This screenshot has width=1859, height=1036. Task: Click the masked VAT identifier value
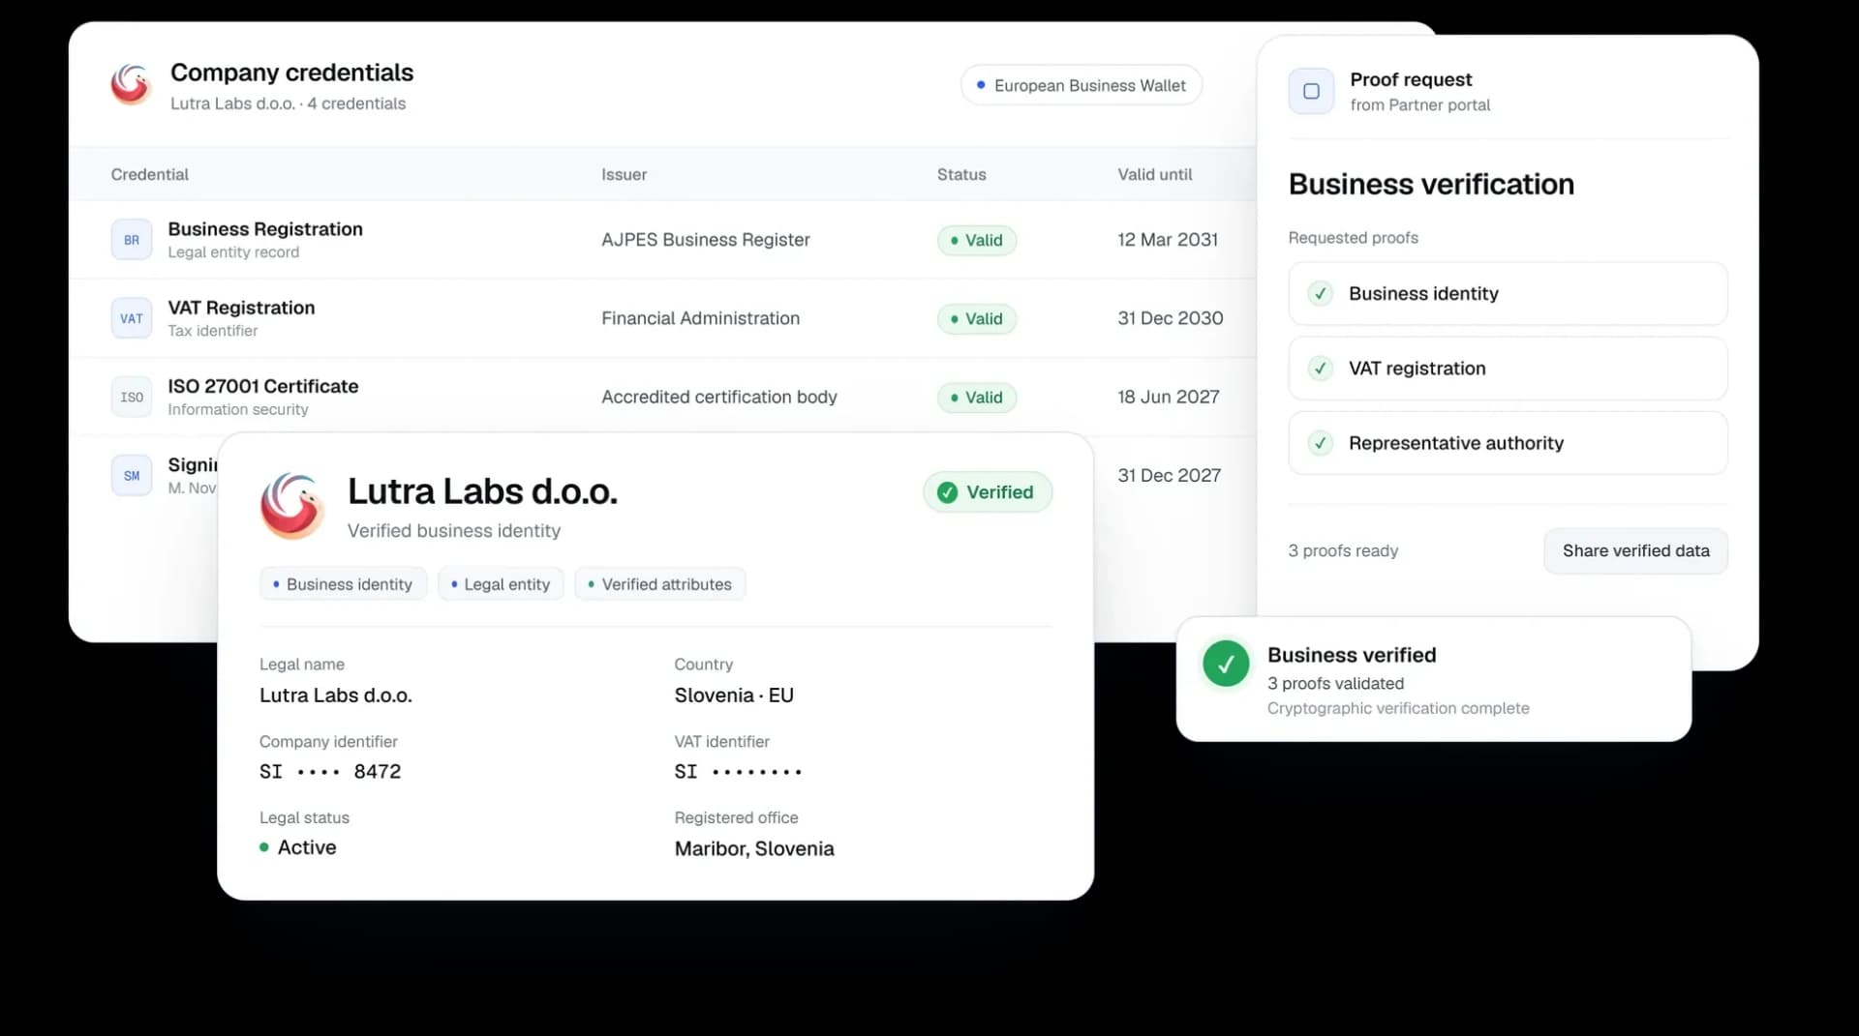[739, 771]
